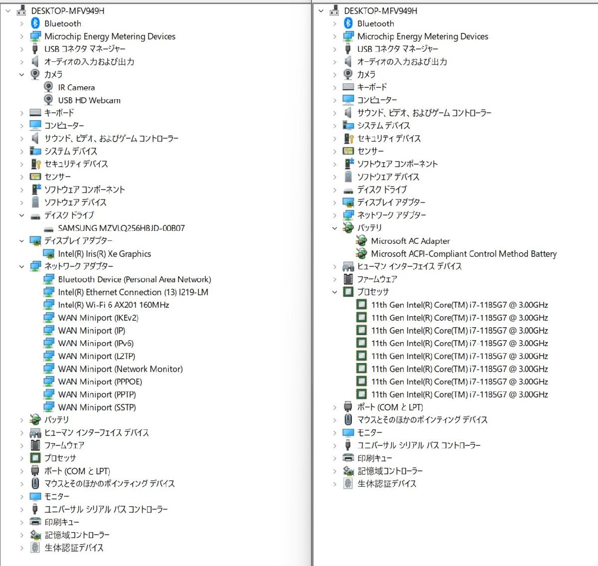Expand プロセッサ in left window
This screenshot has height=566, width=598.
click(x=21, y=458)
